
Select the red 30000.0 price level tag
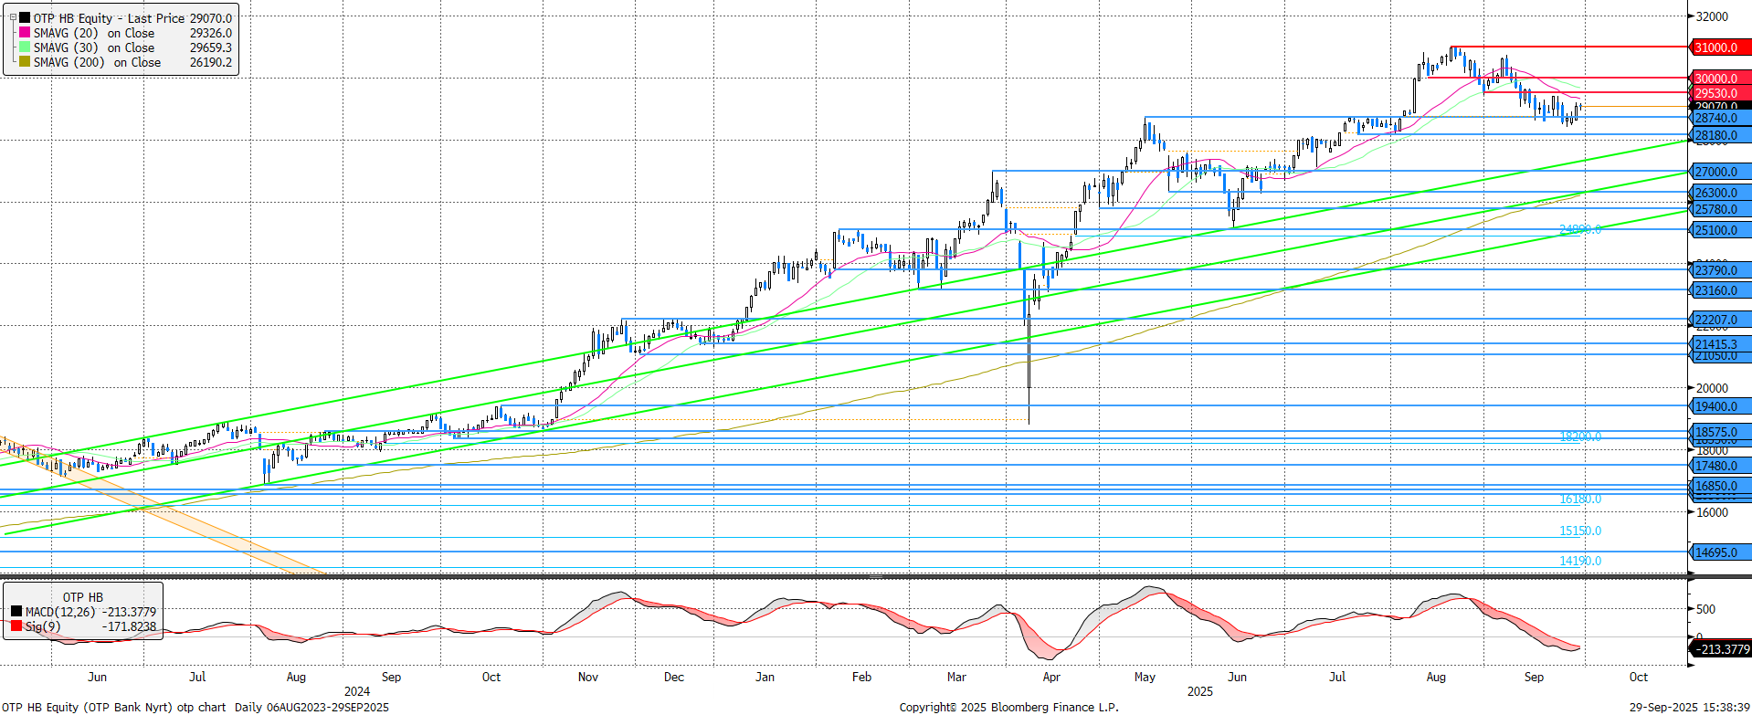1718,79
